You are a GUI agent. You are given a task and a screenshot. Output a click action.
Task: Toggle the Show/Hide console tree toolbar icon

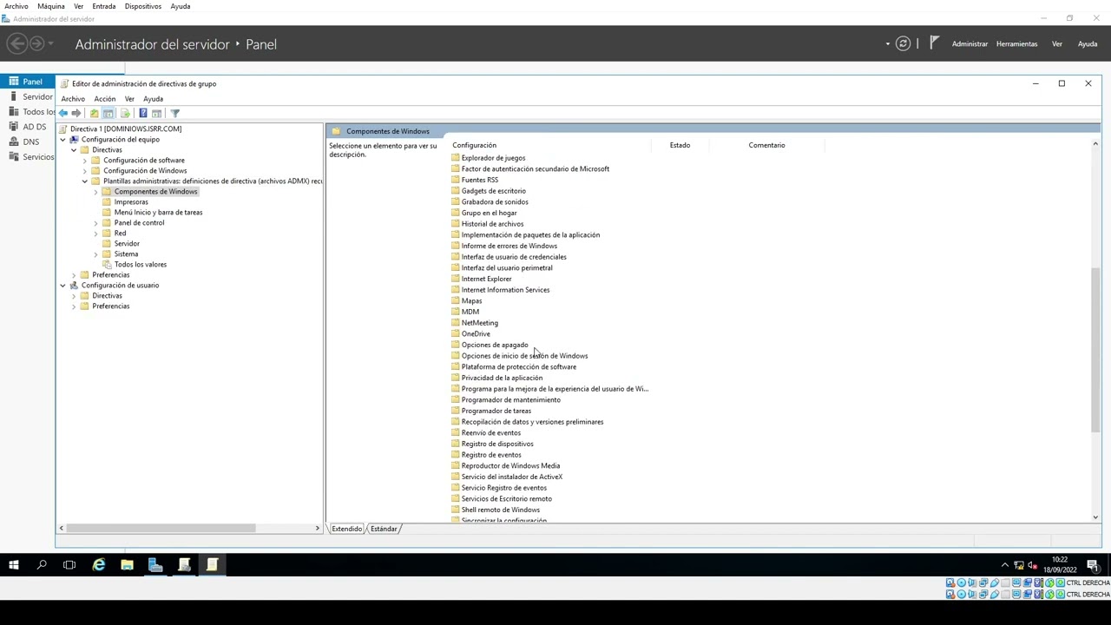pyautogui.click(x=108, y=113)
